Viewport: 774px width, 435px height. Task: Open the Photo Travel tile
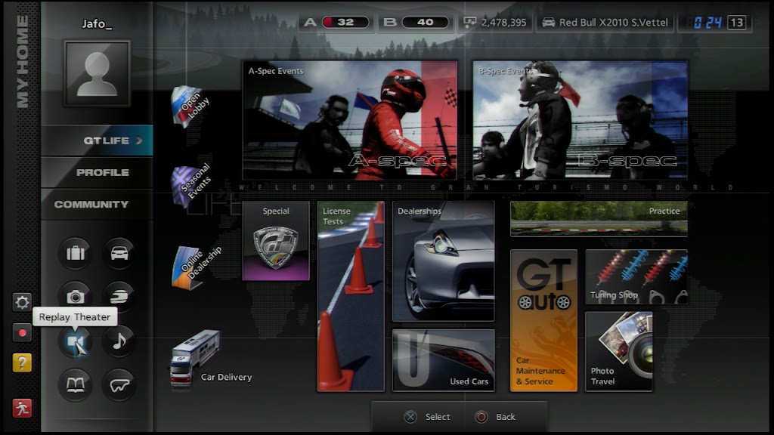619,352
